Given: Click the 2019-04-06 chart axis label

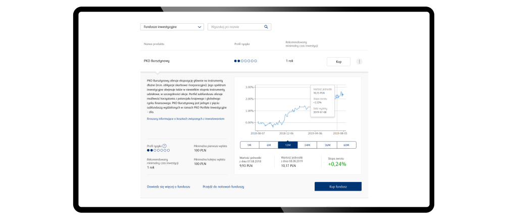Looking at the screenshot, I should coord(316,132).
